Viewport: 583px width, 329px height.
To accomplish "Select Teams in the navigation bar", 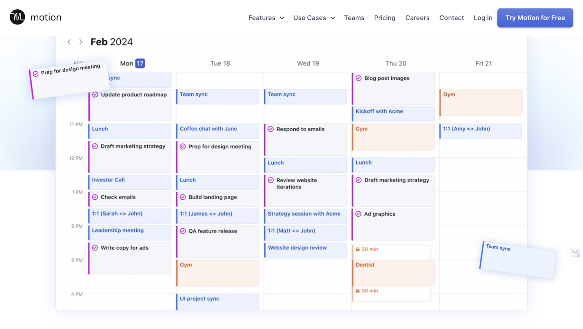I will pyautogui.click(x=354, y=17).
